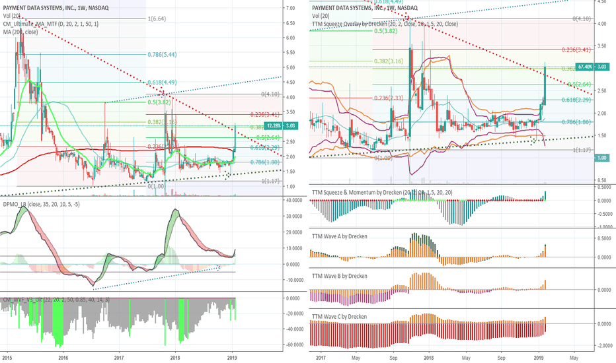Select the 0(1.00) label in right chart

(383, 158)
